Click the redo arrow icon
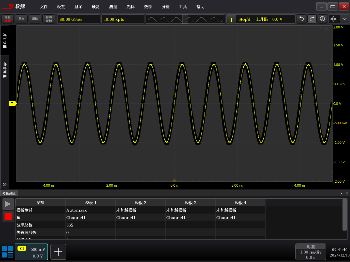 tap(312, 19)
